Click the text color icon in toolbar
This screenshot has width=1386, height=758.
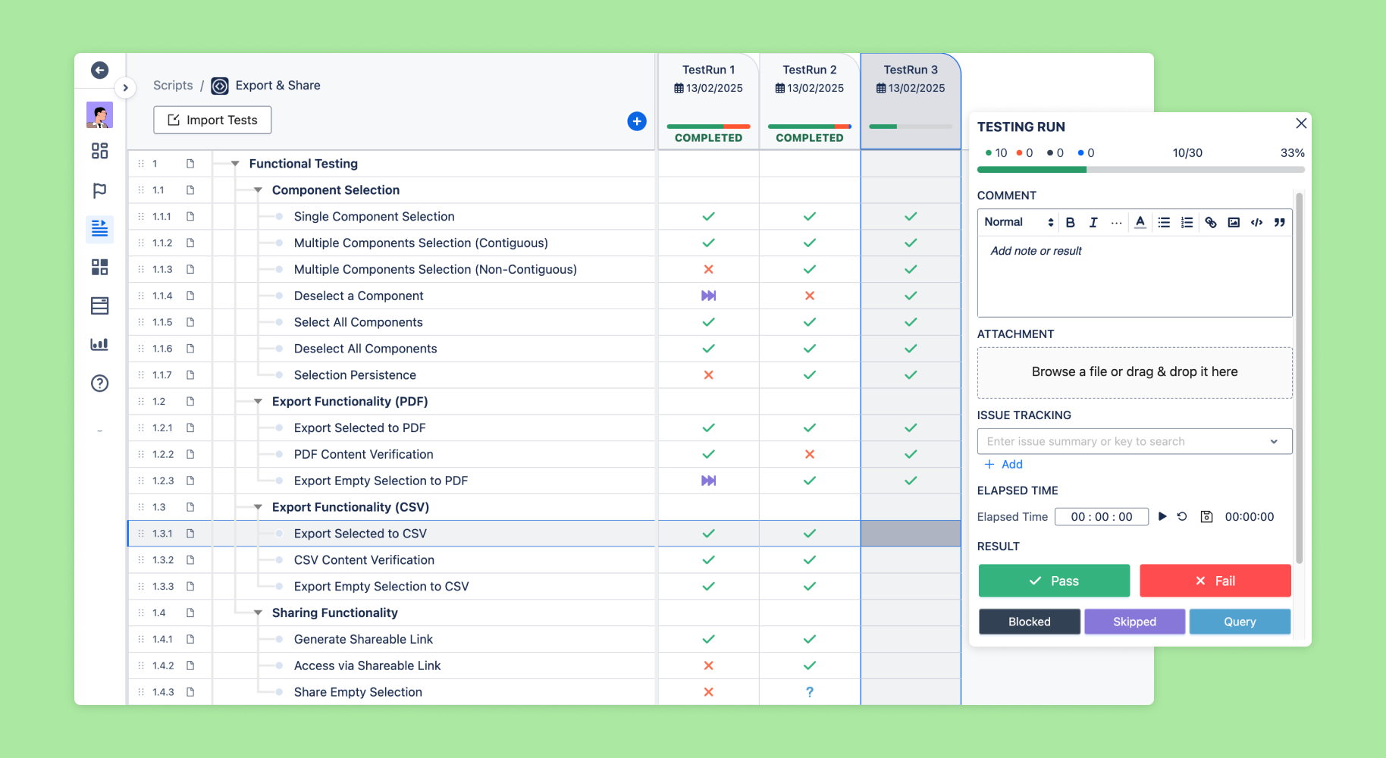[1140, 222]
